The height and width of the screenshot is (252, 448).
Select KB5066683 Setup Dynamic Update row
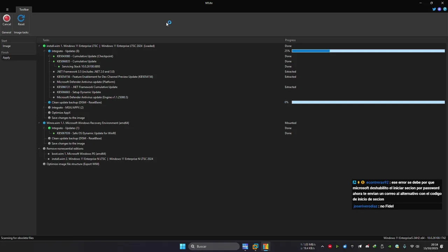[x=79, y=92]
